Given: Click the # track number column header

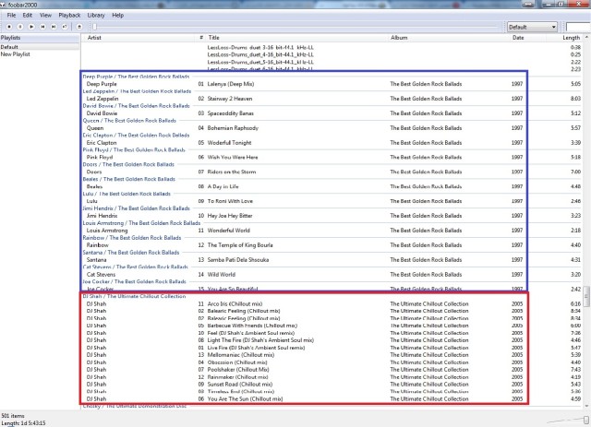Looking at the screenshot, I should pyautogui.click(x=201, y=38).
